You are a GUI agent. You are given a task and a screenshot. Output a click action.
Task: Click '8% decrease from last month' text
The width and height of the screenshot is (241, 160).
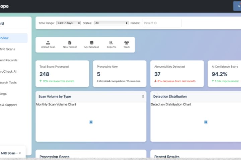(x=176, y=81)
